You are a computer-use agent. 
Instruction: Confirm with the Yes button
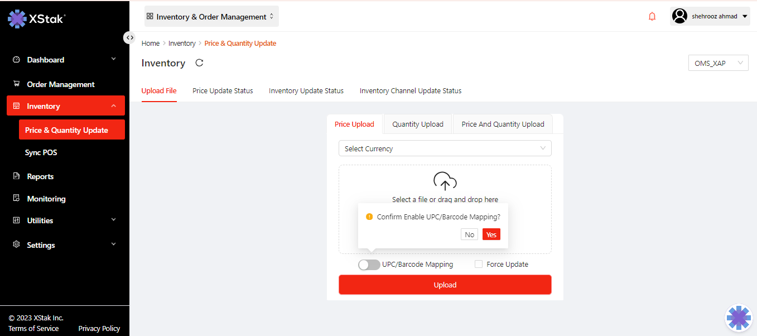coord(491,234)
